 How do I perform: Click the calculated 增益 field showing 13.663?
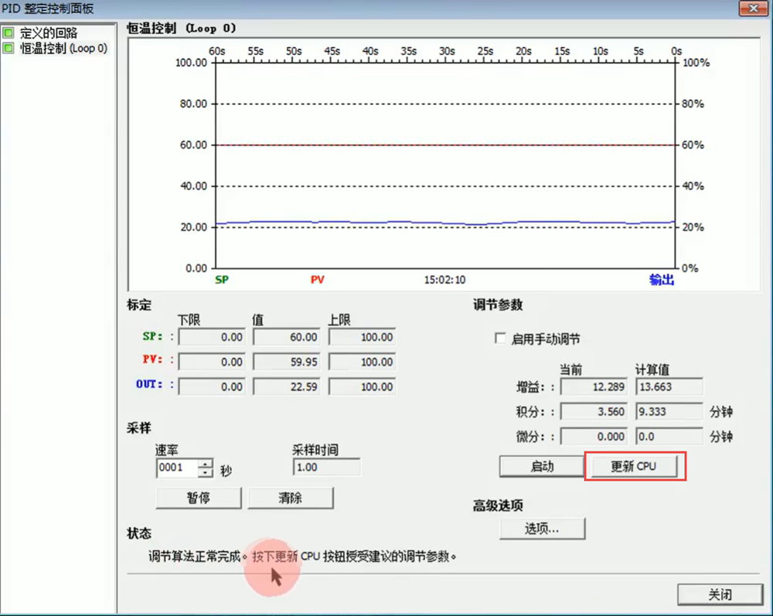pyautogui.click(x=669, y=386)
